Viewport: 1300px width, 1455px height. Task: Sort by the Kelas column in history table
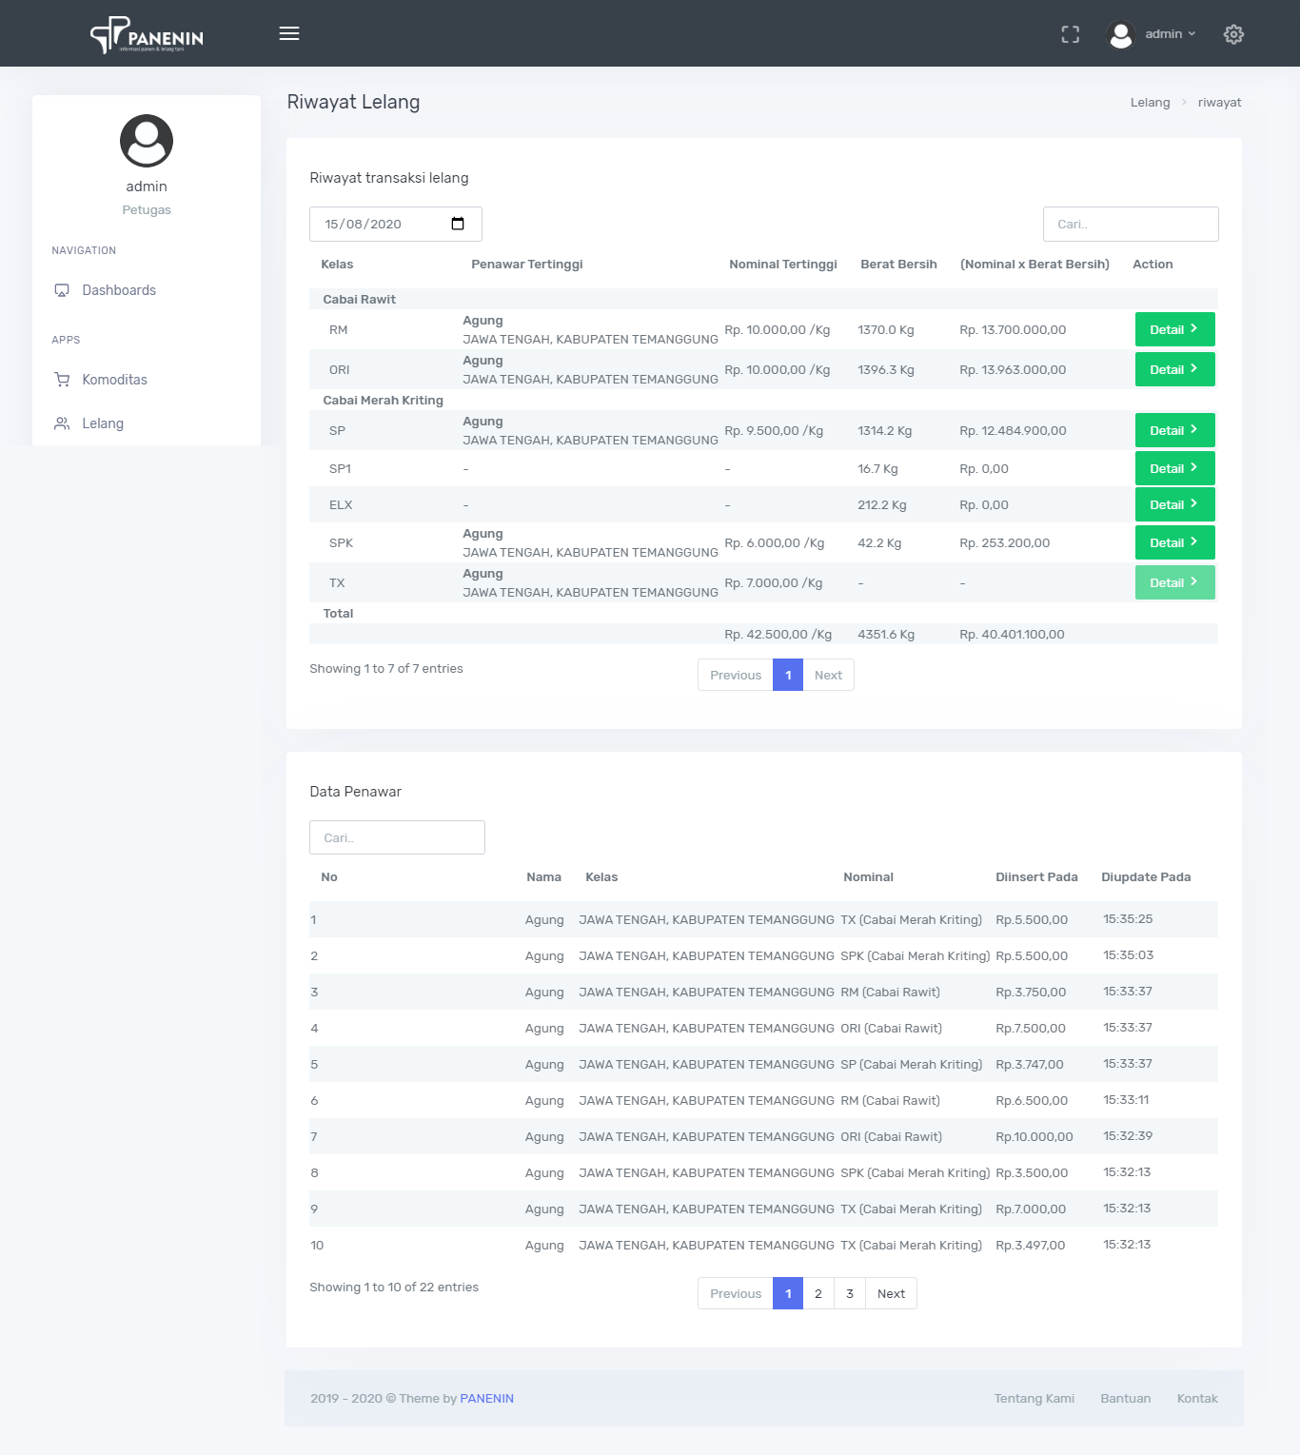coord(337,265)
